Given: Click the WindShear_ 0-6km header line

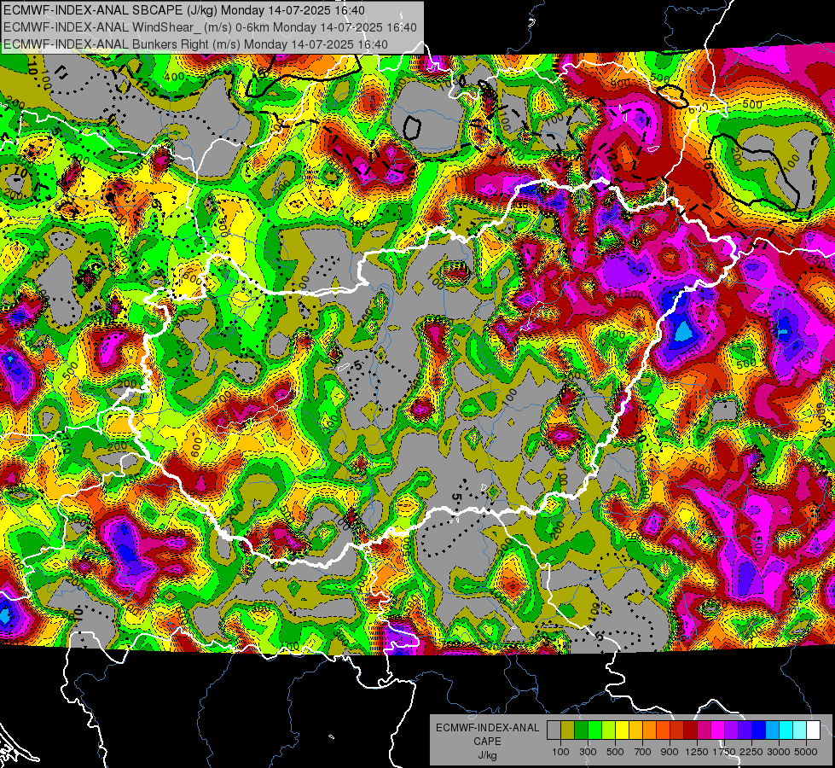Looking at the screenshot, I should (x=210, y=27).
